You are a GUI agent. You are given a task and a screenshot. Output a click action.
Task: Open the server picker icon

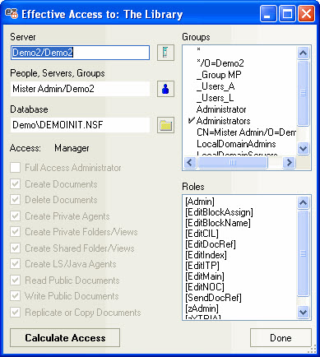(165, 53)
